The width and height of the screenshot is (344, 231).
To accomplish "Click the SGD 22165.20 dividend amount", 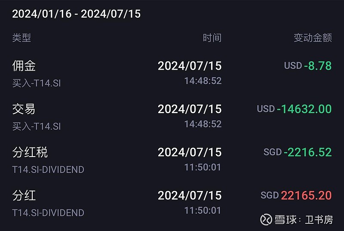I will pyautogui.click(x=296, y=195).
